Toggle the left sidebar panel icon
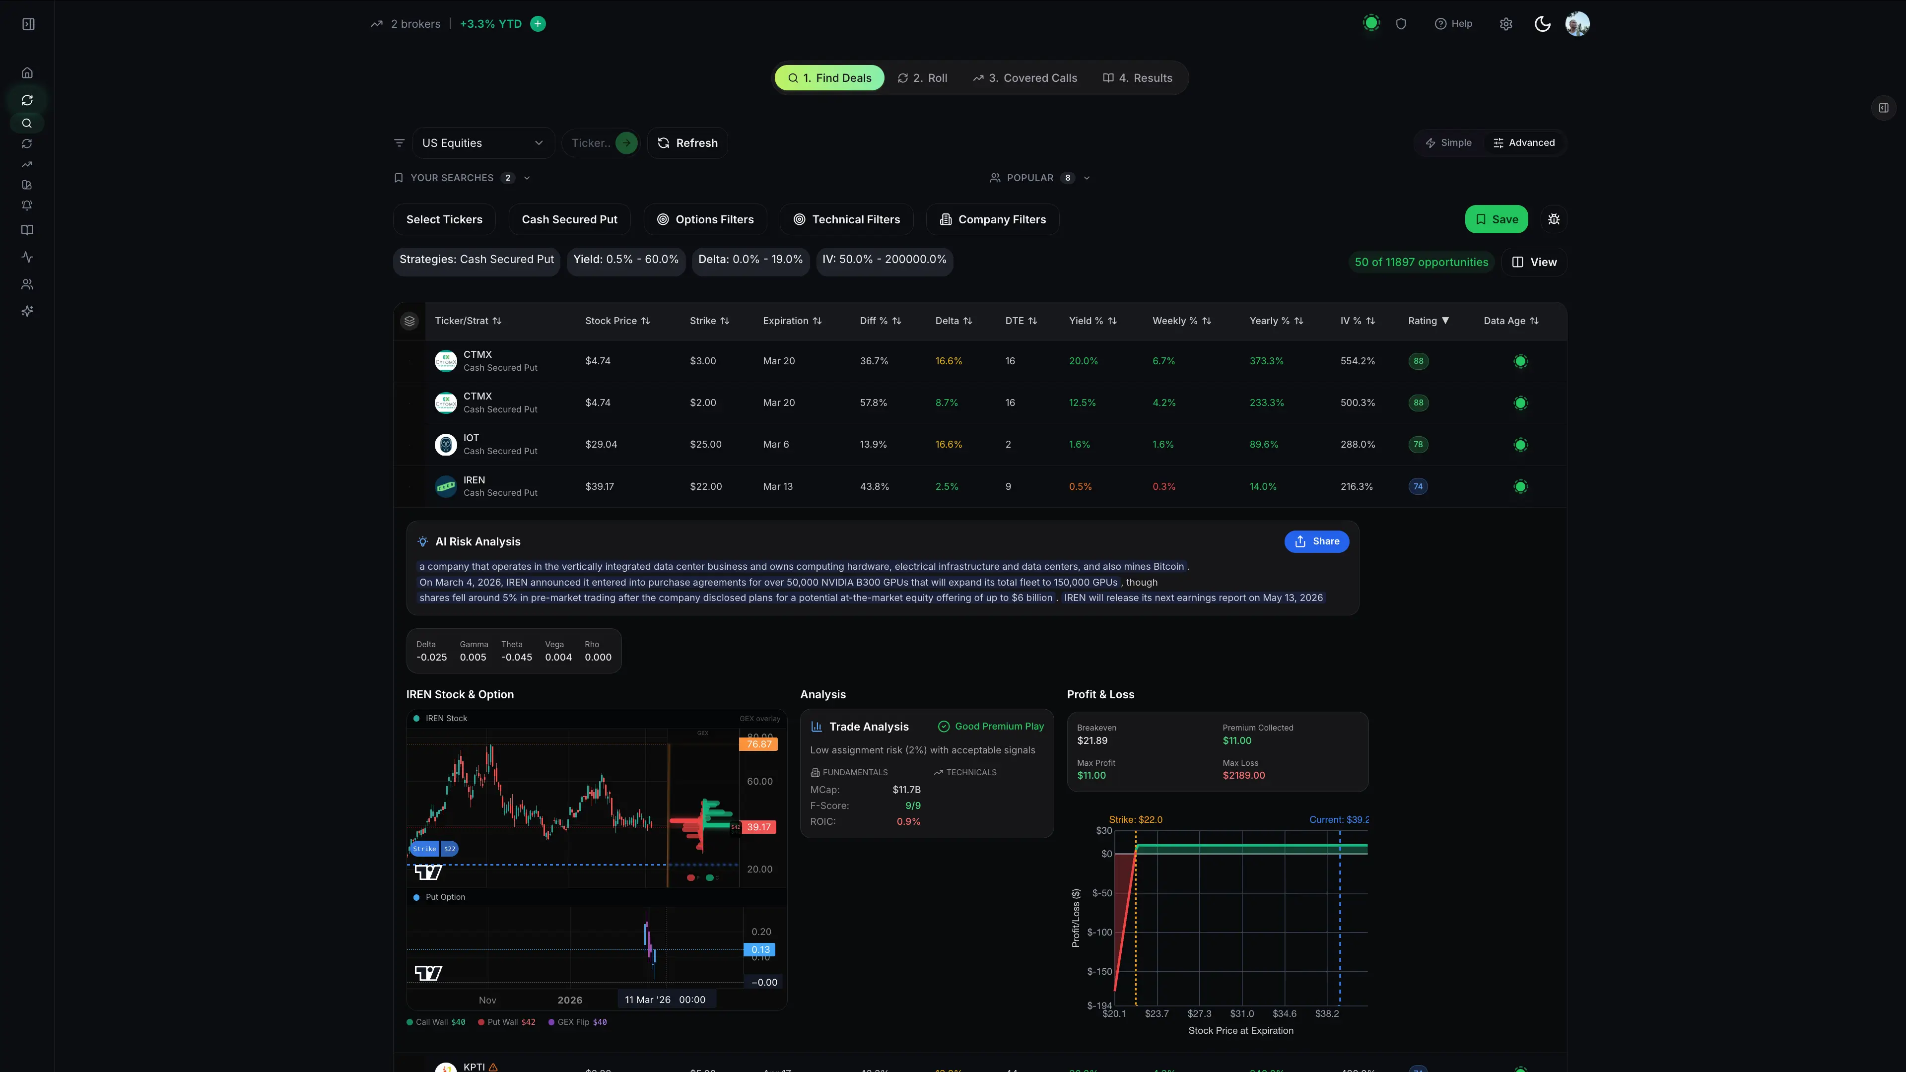Screen dimensions: 1906x1072 pyautogui.click(x=28, y=24)
